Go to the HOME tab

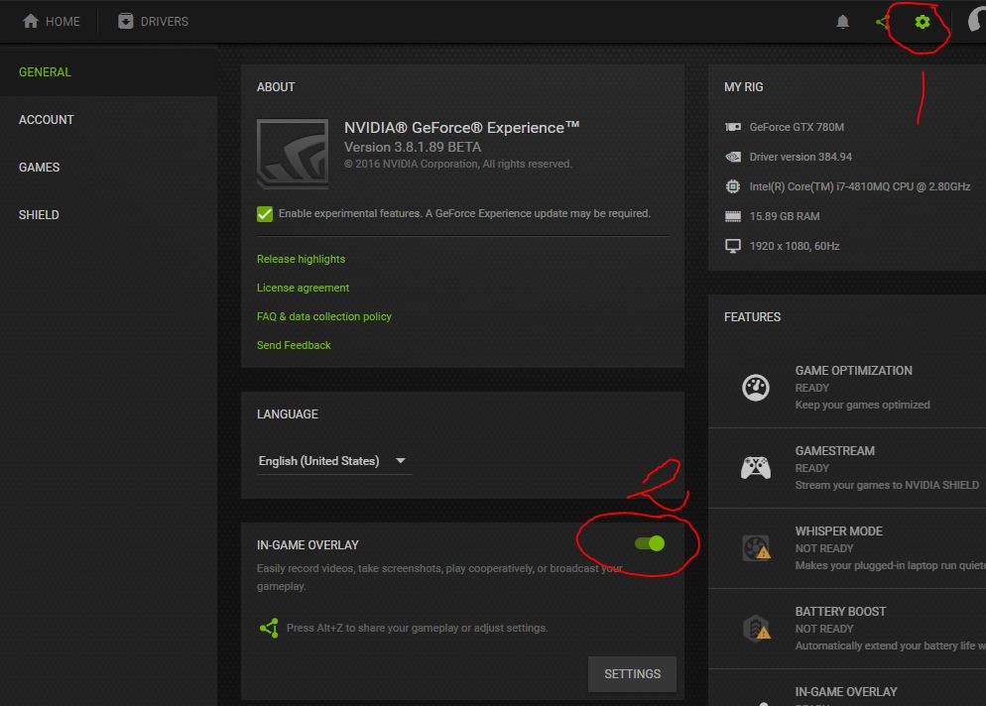click(52, 22)
